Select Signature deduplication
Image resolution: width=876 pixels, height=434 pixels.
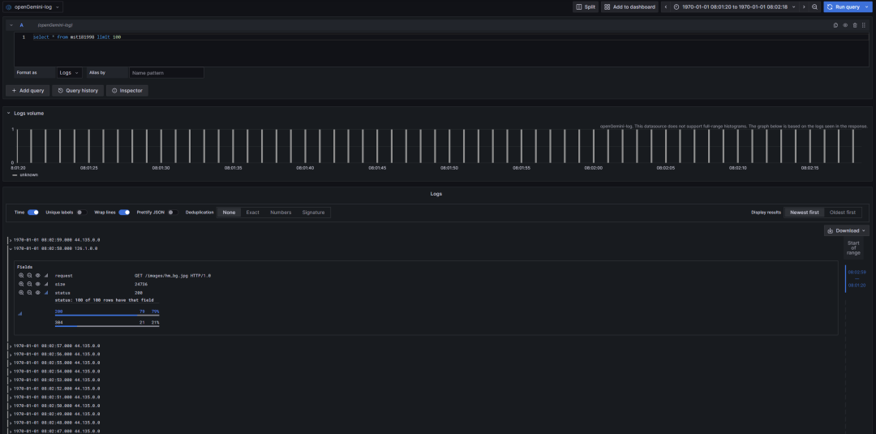313,213
